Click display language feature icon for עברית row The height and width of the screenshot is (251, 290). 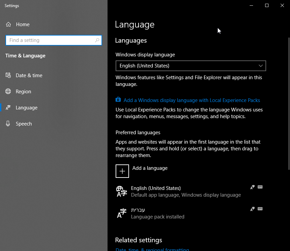click(252, 209)
